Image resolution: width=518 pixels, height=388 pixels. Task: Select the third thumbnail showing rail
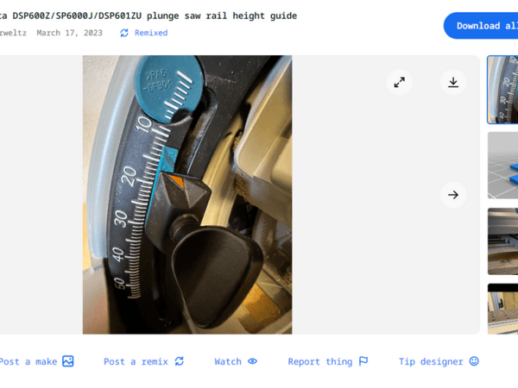(x=502, y=241)
